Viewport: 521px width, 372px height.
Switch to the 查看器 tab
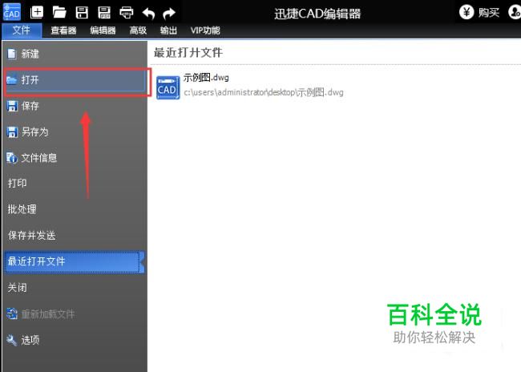(x=63, y=30)
